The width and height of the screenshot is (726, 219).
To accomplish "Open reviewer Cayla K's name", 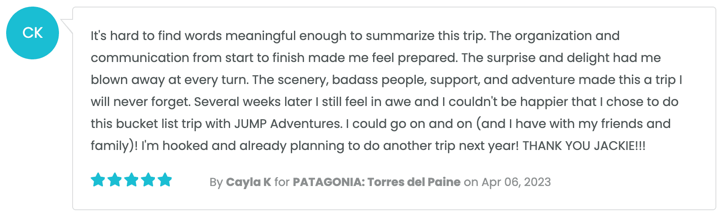I will pyautogui.click(x=249, y=182).
